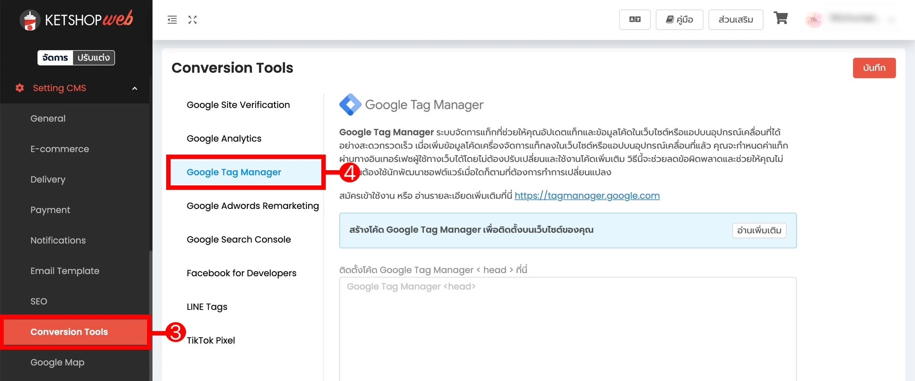This screenshot has width=915, height=381.
Task: Open E-commerce settings in sidebar
Action: pyautogui.click(x=60, y=149)
